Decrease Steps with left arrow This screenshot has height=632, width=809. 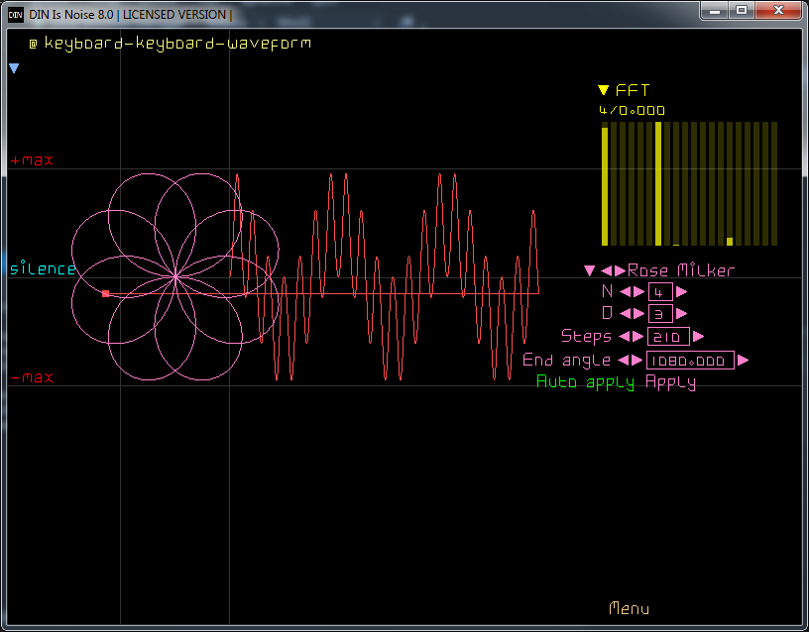coord(624,337)
